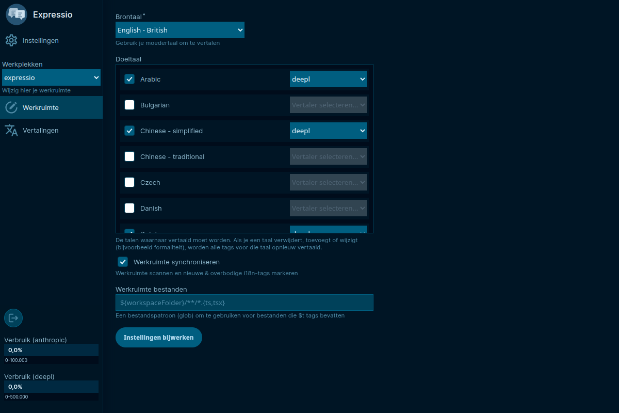Uncheck the Chinese - simplified checkbox
This screenshot has width=619, height=413.
129,131
